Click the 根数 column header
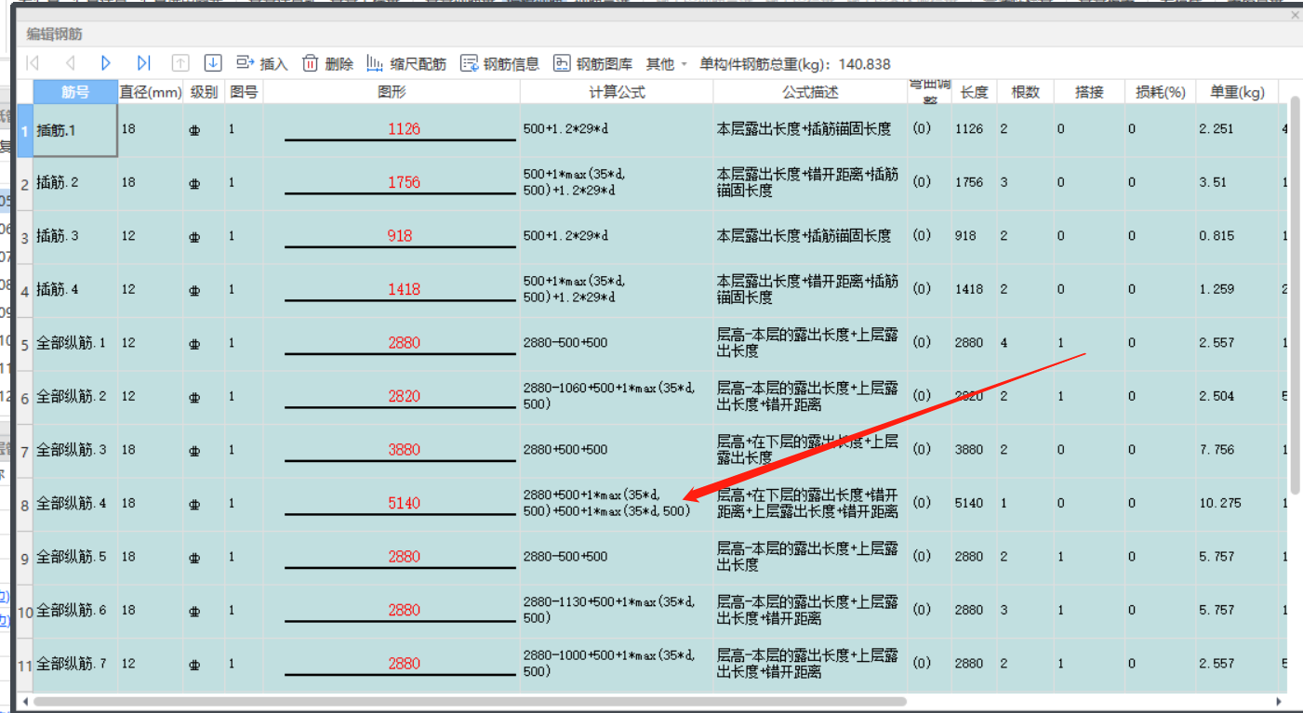This screenshot has height=713, width=1303. coord(1025,91)
